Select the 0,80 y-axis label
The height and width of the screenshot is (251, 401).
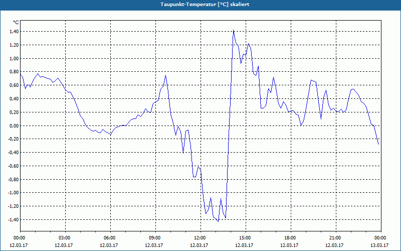pos(14,72)
